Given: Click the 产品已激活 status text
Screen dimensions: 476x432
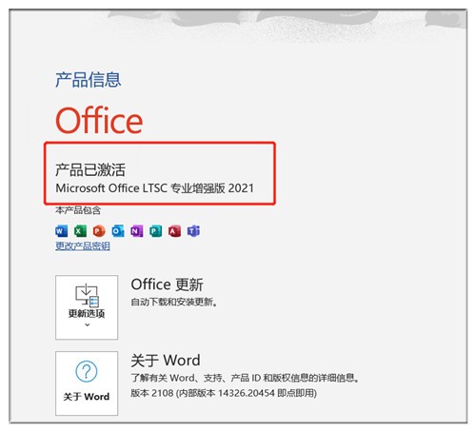Looking at the screenshot, I should pyautogui.click(x=90, y=169).
